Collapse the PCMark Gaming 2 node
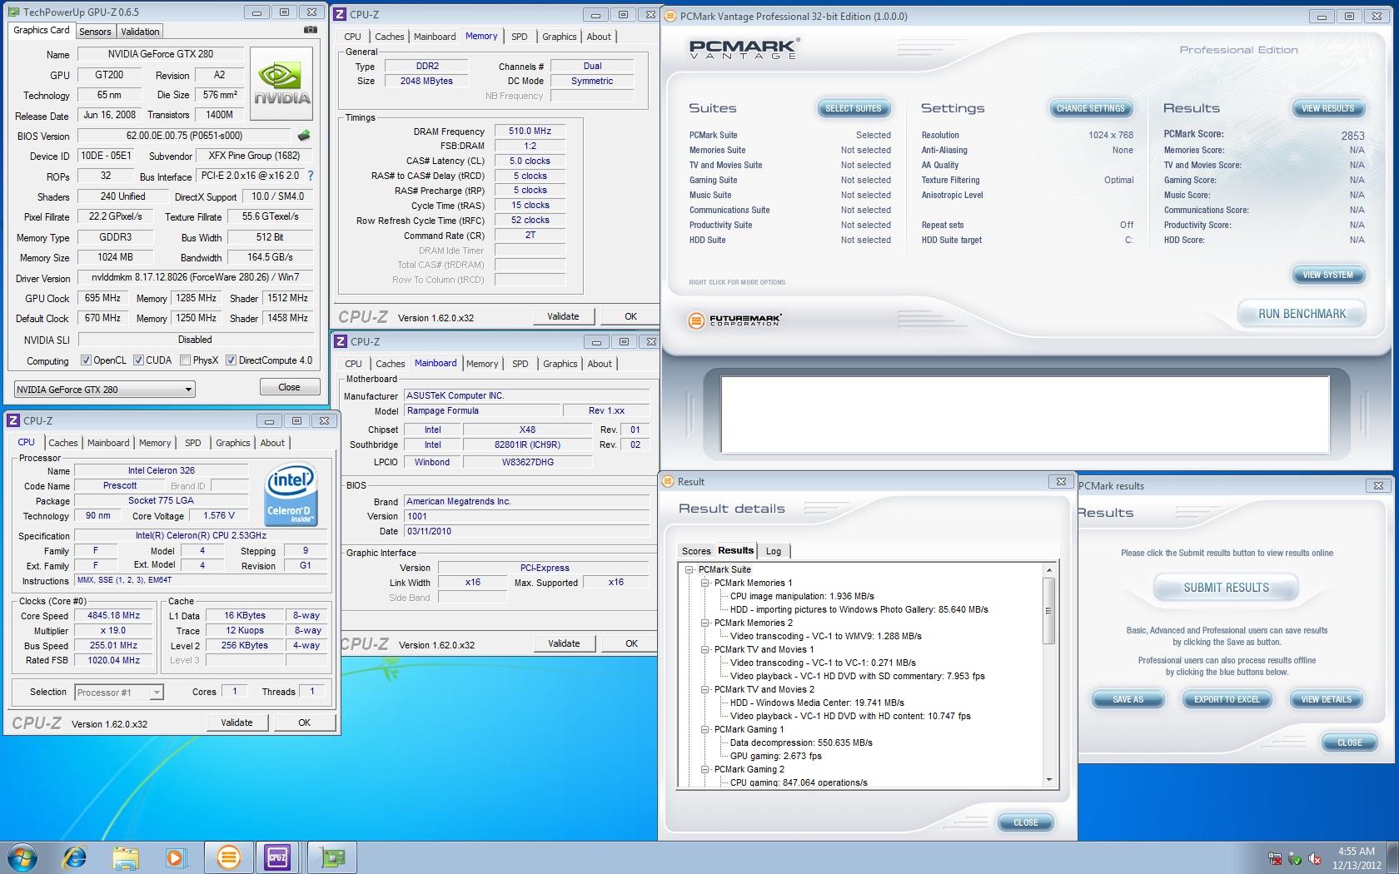The height and width of the screenshot is (874, 1399). coord(705,769)
